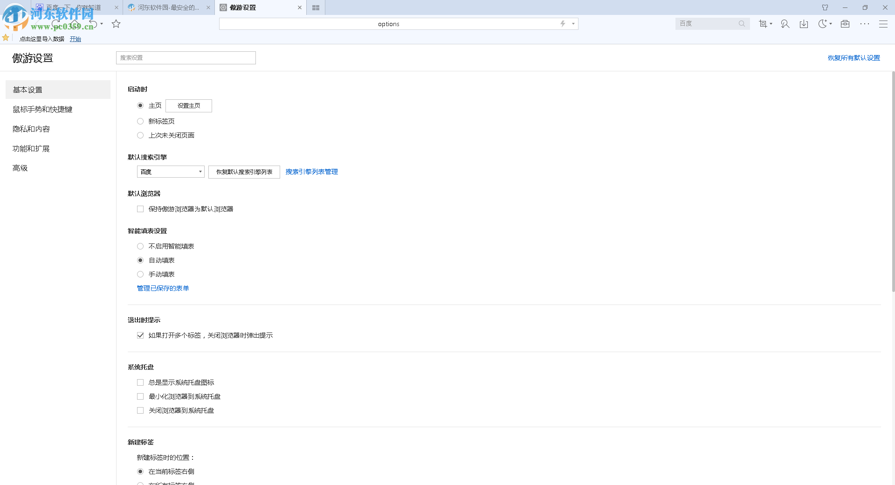Viewport: 895px width, 485px height.
Task: Click 恢复所有默认设置 link
Action: coord(854,58)
